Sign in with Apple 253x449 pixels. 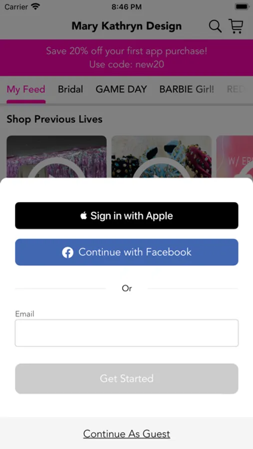tap(127, 216)
